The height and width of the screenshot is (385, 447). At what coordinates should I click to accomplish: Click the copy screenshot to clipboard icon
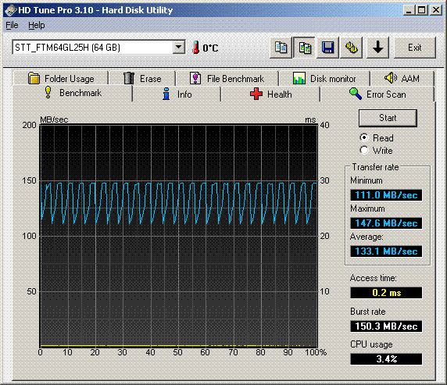point(305,48)
